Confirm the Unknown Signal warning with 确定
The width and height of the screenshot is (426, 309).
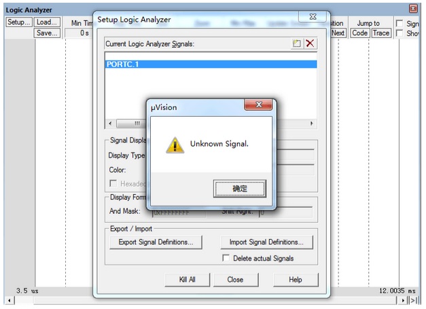pos(240,188)
